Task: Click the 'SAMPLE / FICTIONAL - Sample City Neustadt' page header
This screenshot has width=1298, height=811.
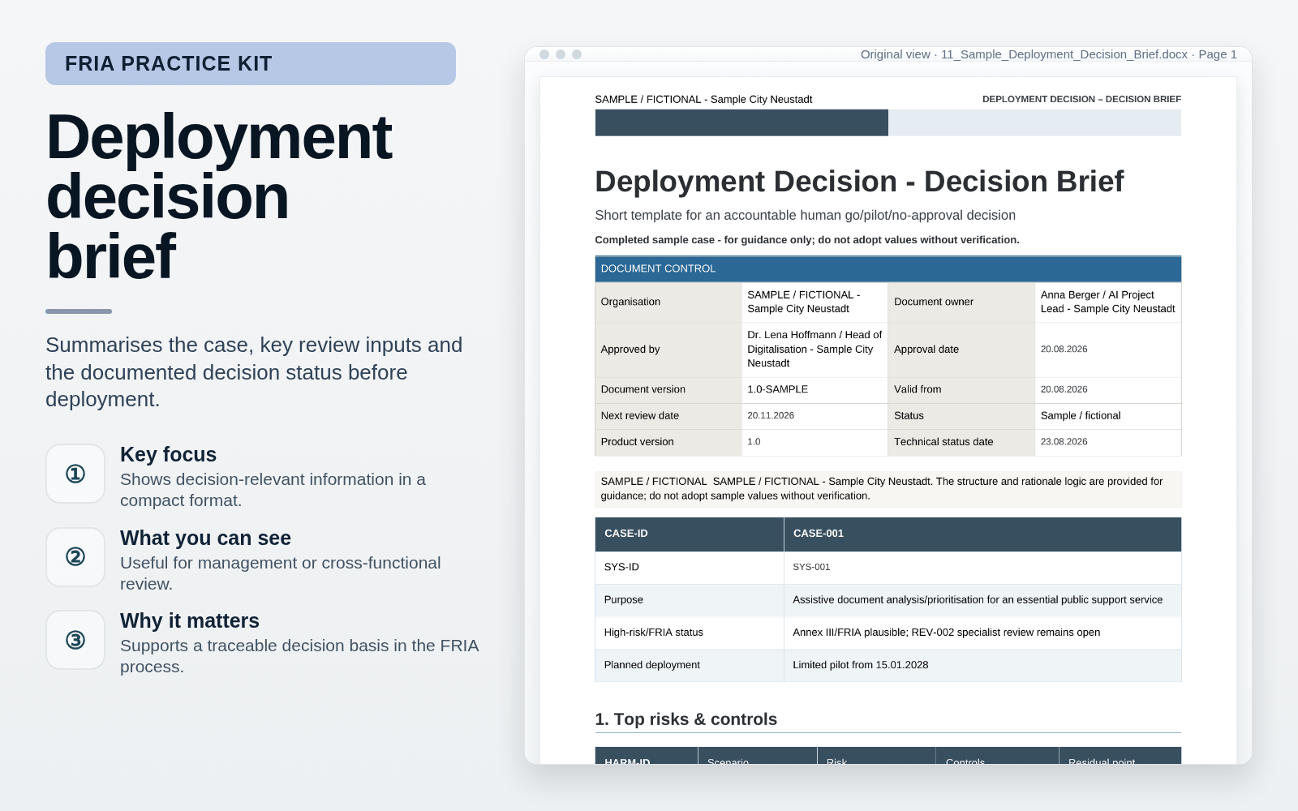Action: [x=703, y=100]
